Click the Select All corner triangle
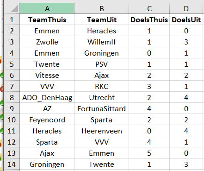Image resolution: width=204 pixels, height=171 pixels. click(x=14, y=8)
